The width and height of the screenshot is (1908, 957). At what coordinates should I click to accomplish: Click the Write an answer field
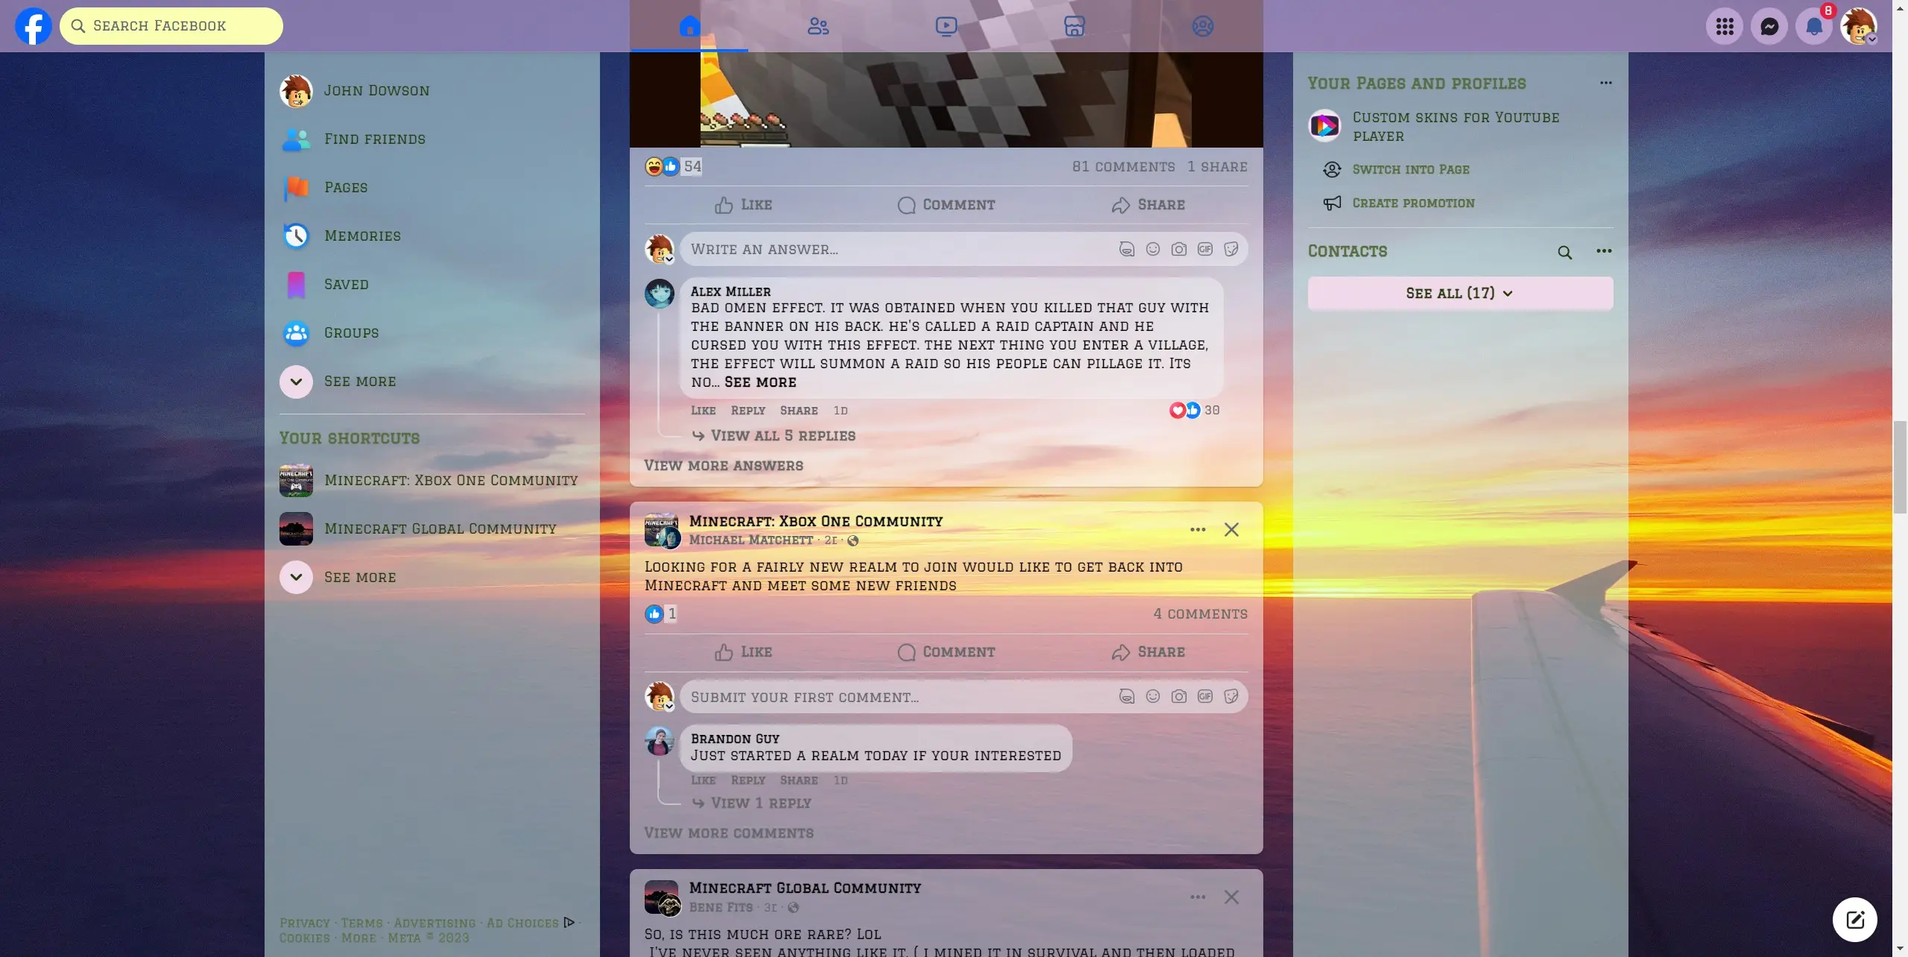(x=898, y=250)
